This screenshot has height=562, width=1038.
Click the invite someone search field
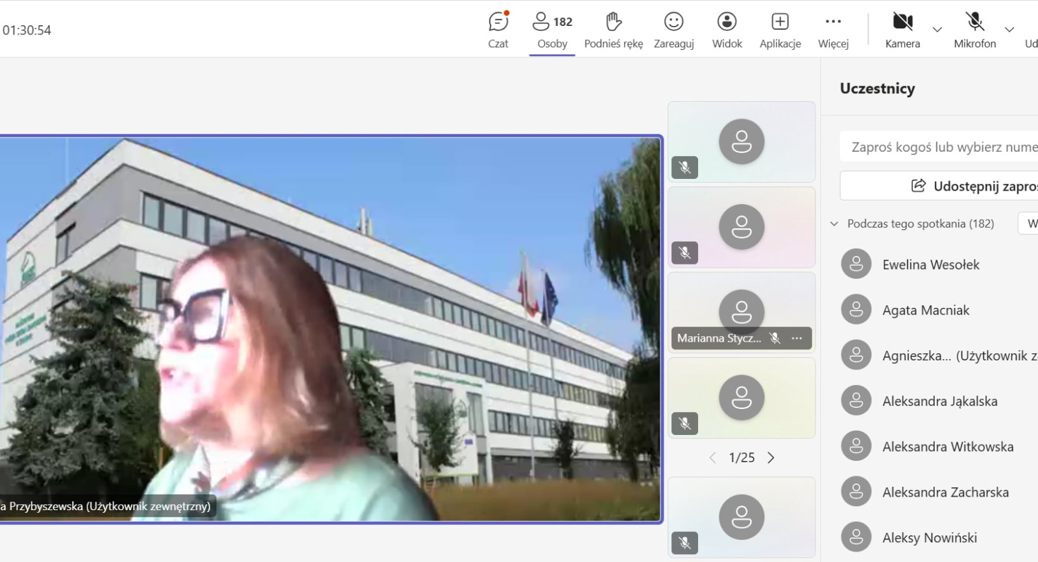(x=941, y=147)
